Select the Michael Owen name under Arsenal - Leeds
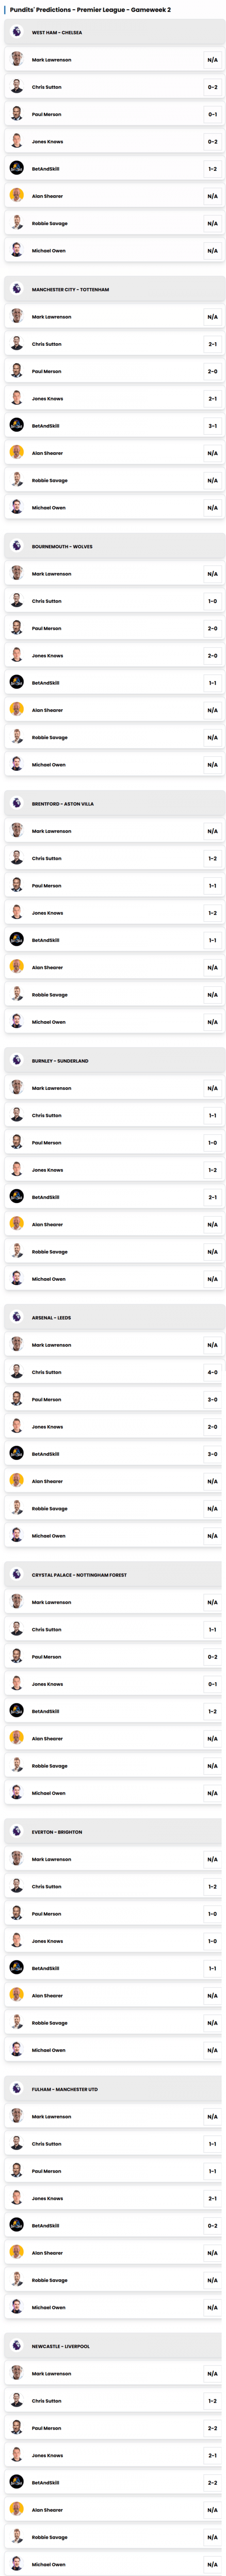Screen dimensions: 226x2576 [48, 1536]
